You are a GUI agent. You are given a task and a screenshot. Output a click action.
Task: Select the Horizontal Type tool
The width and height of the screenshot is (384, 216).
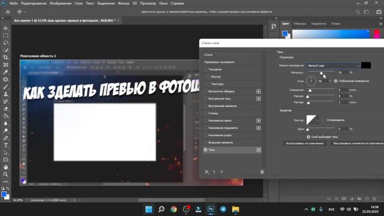[x=5, y=145]
